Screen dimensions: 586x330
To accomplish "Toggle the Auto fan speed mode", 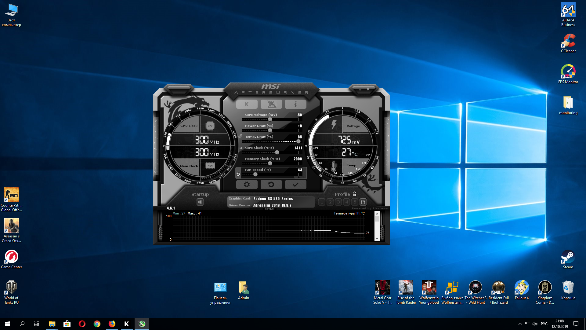I will [x=301, y=177].
